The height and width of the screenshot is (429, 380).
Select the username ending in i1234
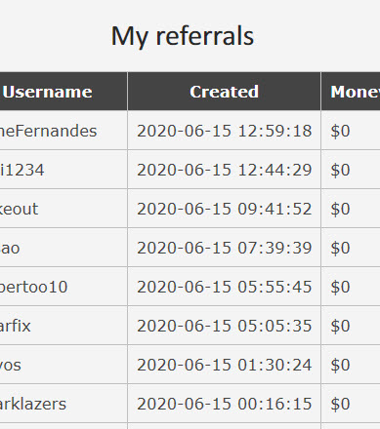coord(21,170)
